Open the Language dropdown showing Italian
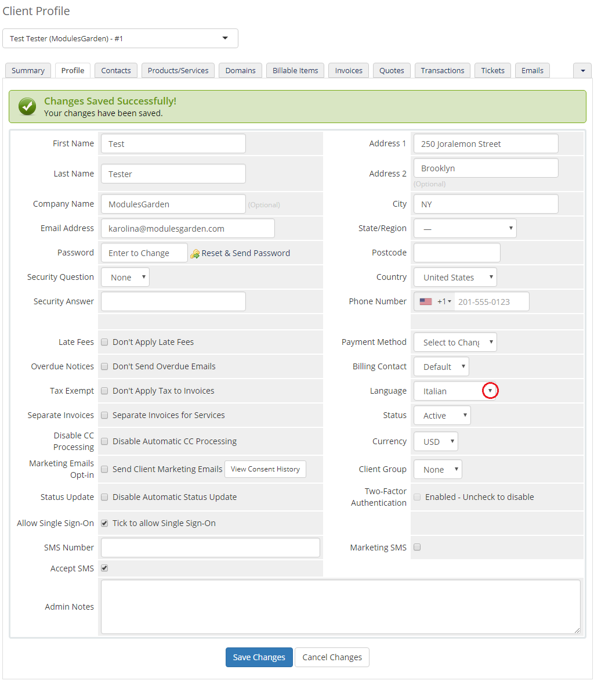594x684 pixels. [x=455, y=391]
